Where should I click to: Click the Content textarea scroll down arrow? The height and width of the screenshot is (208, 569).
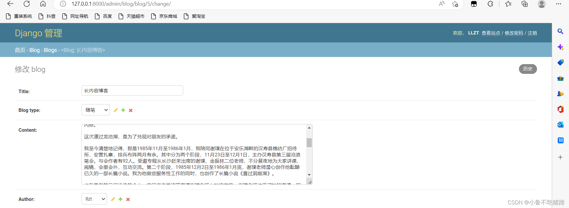click(x=309, y=175)
